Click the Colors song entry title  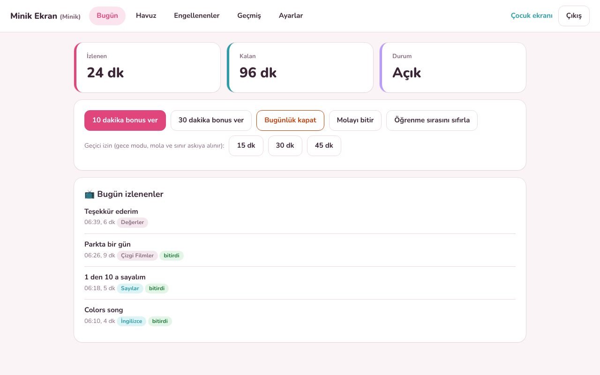pos(104,310)
